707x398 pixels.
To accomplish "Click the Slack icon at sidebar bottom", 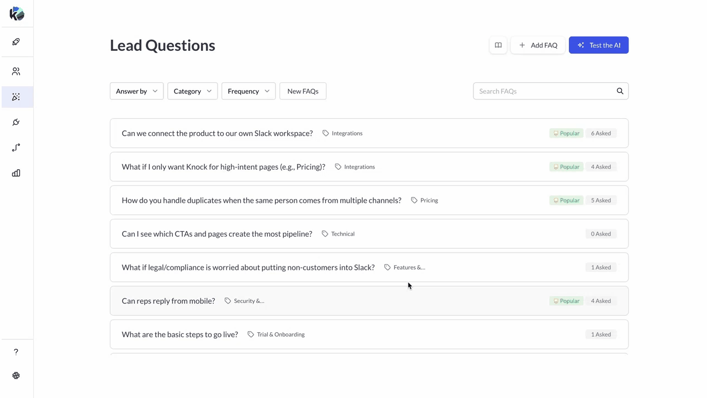I will 16,375.
